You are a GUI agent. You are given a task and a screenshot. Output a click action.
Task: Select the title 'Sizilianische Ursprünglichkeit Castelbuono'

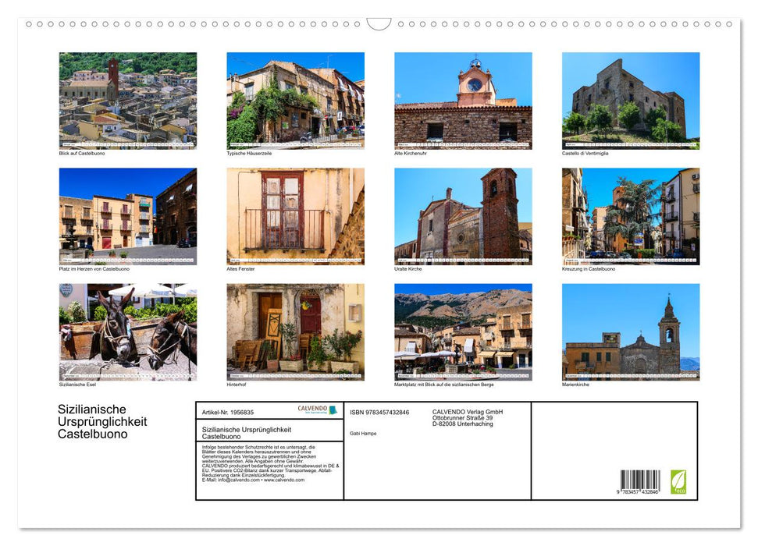click(x=247, y=431)
